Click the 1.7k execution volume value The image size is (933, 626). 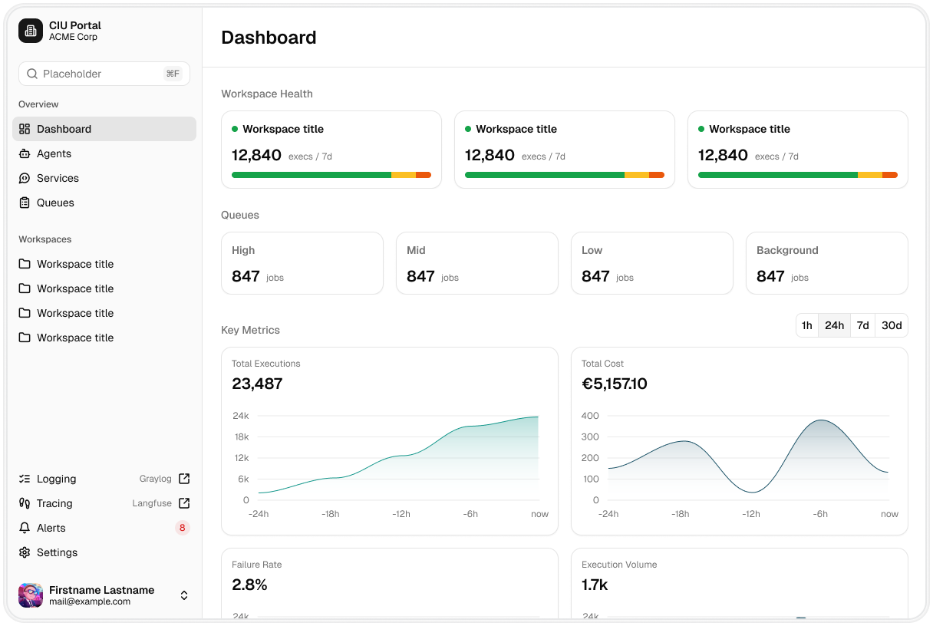pos(595,585)
